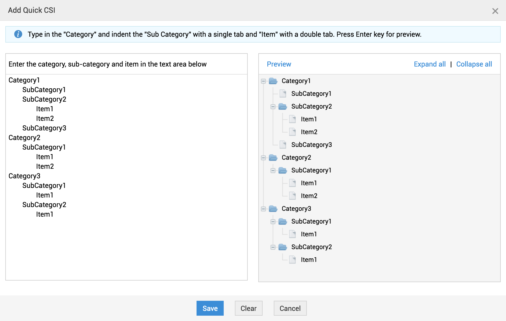
Task: Click the blue info icon in the banner
Action: coord(18,34)
